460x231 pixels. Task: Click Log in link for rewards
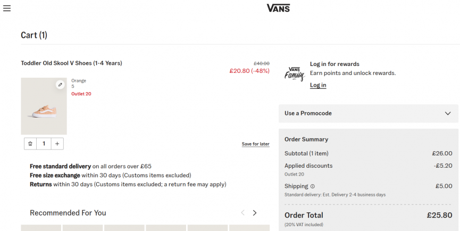pos(318,85)
